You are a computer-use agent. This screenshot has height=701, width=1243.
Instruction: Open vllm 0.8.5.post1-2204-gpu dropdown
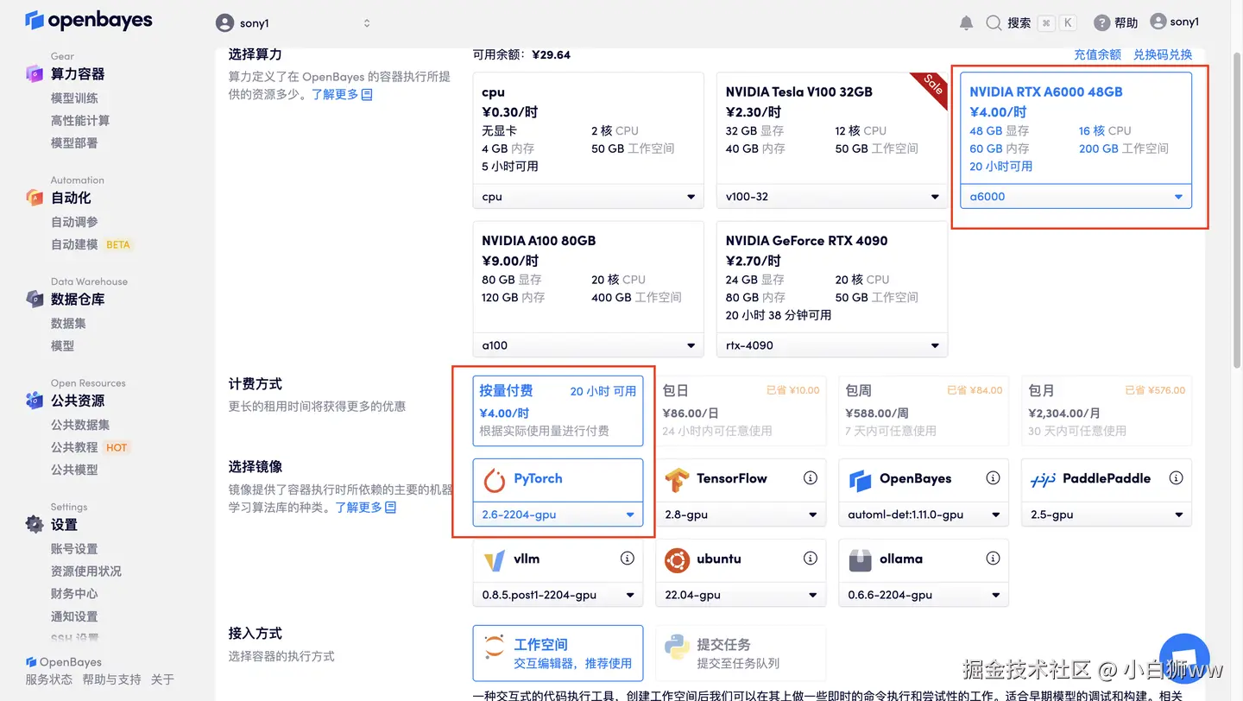click(x=558, y=595)
